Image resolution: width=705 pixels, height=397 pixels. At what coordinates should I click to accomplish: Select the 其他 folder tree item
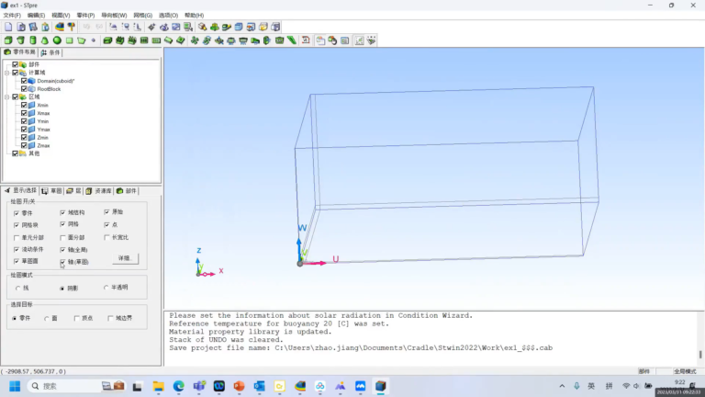[34, 154]
